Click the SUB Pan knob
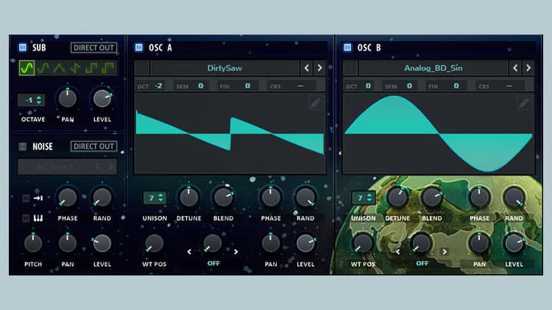Screen dimensions: 552x310 pos(67,98)
